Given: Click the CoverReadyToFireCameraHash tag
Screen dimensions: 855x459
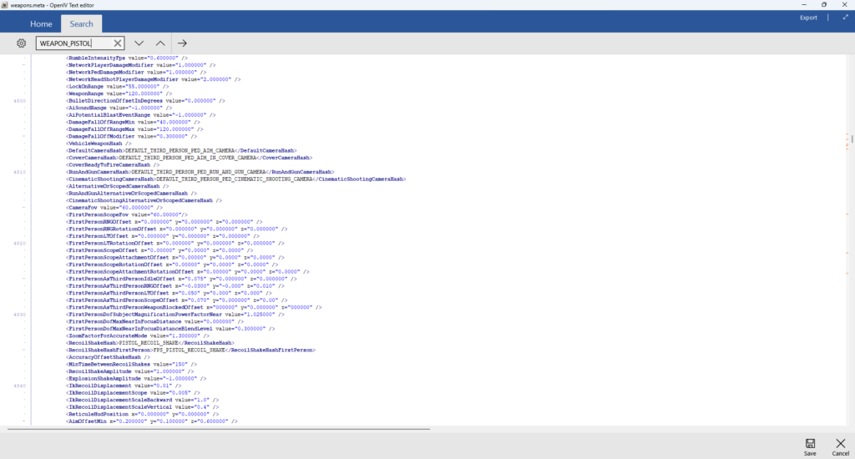Looking at the screenshot, I should pyautogui.click(x=113, y=164).
